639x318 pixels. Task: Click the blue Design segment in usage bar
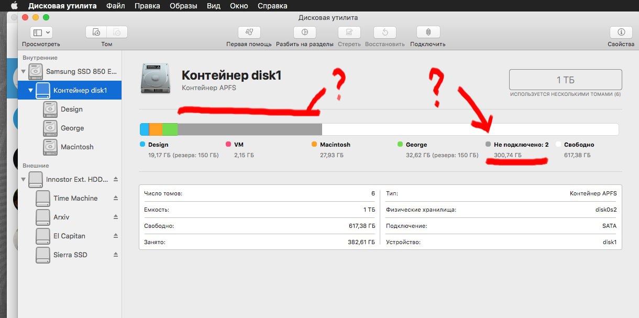coord(144,129)
